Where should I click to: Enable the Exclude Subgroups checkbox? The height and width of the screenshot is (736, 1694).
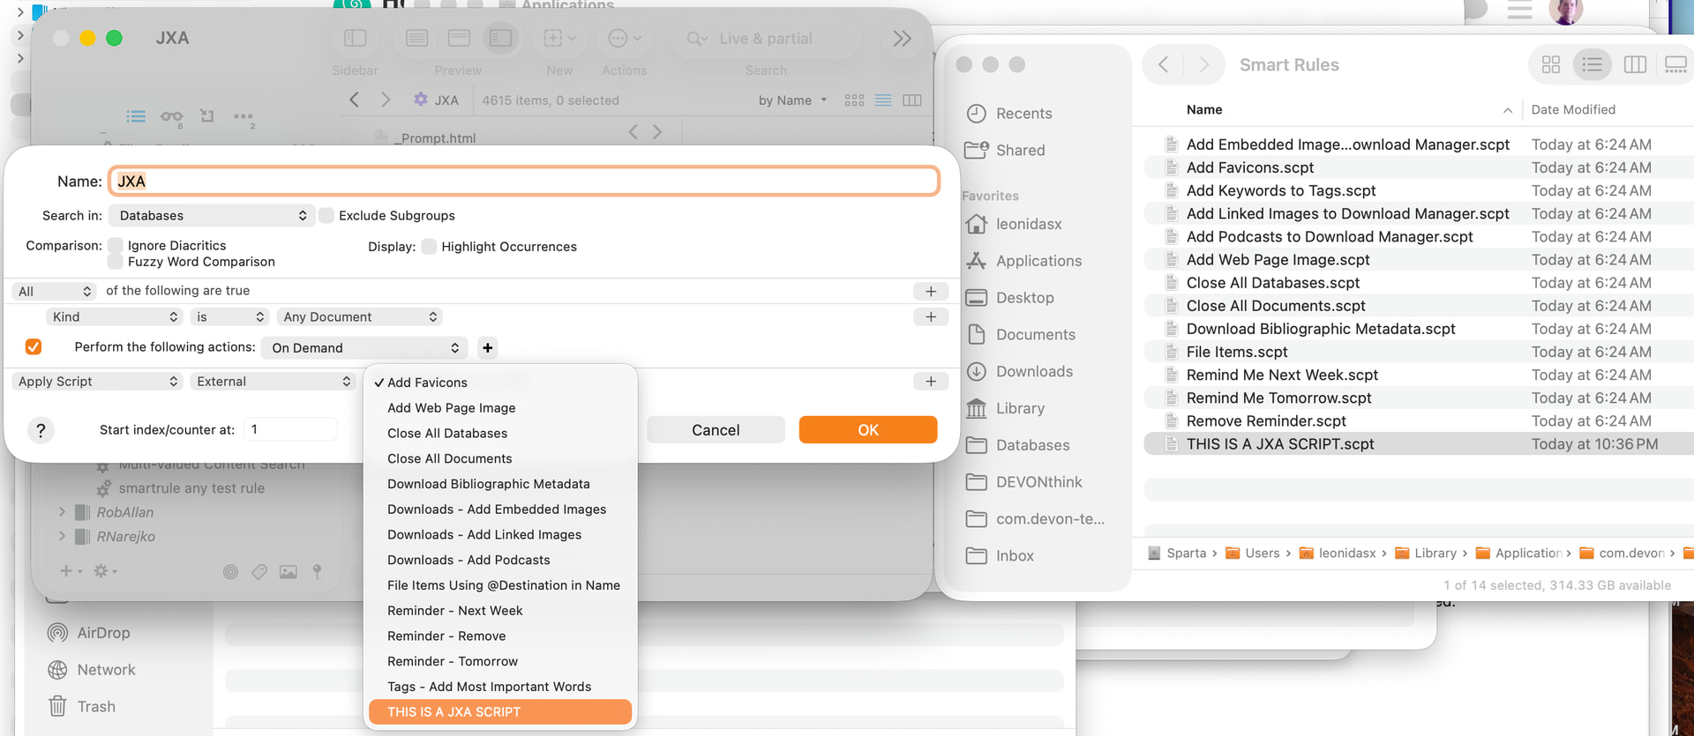327,216
